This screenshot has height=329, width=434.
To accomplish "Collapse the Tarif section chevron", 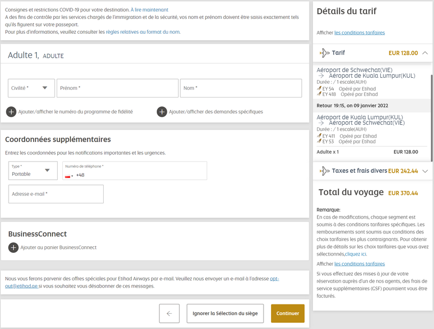I will (x=425, y=53).
